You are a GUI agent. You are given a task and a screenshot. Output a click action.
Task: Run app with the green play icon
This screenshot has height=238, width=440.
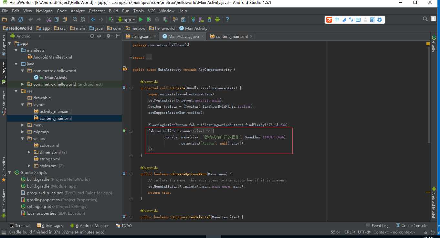pos(141,20)
